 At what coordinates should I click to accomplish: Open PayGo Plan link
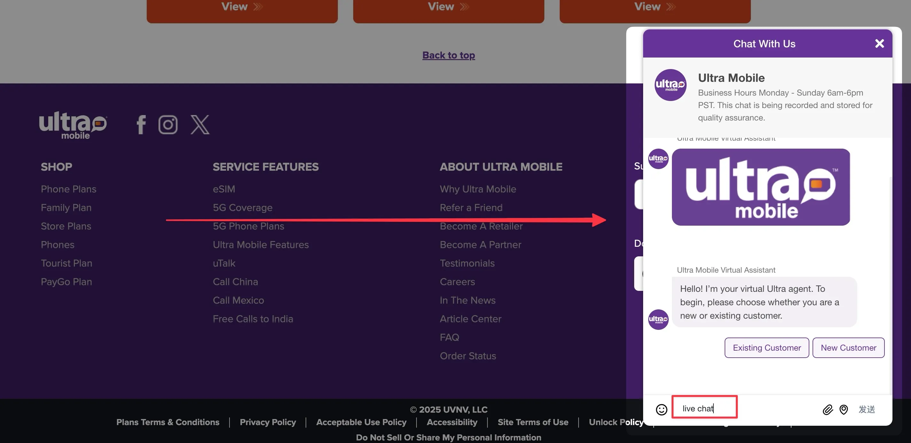66,282
